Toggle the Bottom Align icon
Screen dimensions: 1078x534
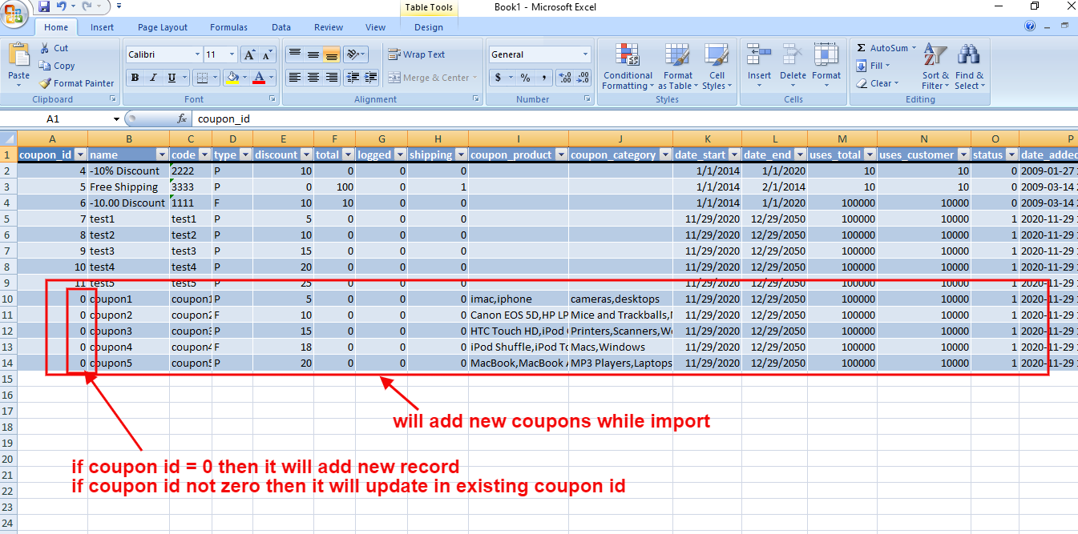click(331, 54)
